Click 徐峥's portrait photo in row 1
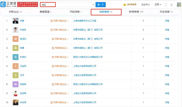The image size is (182, 107). [16, 21]
